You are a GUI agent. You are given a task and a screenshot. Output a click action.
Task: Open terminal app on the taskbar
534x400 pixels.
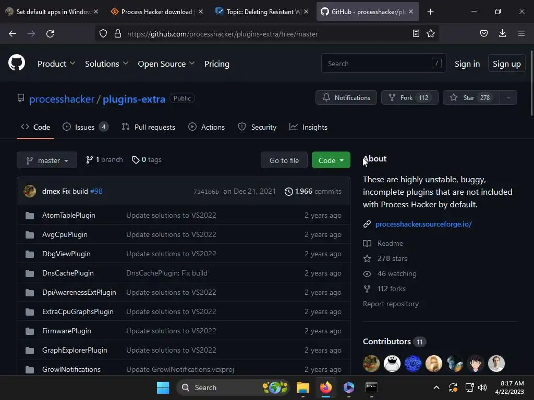pyautogui.click(x=371, y=387)
